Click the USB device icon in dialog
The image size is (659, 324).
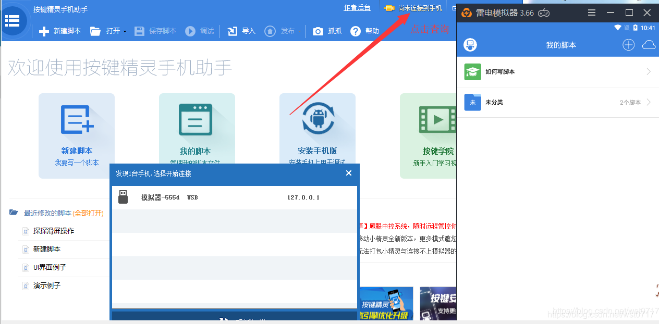[x=123, y=197]
